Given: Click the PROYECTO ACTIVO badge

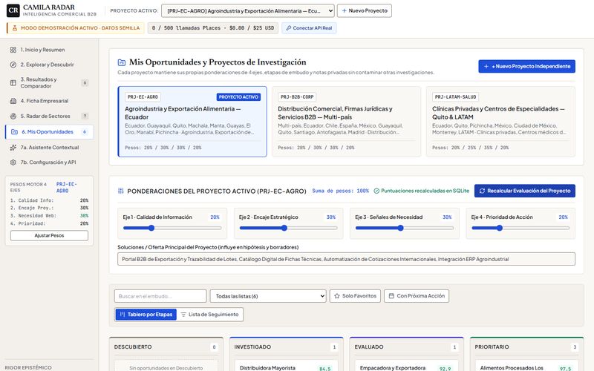Looking at the screenshot, I should coord(238,97).
